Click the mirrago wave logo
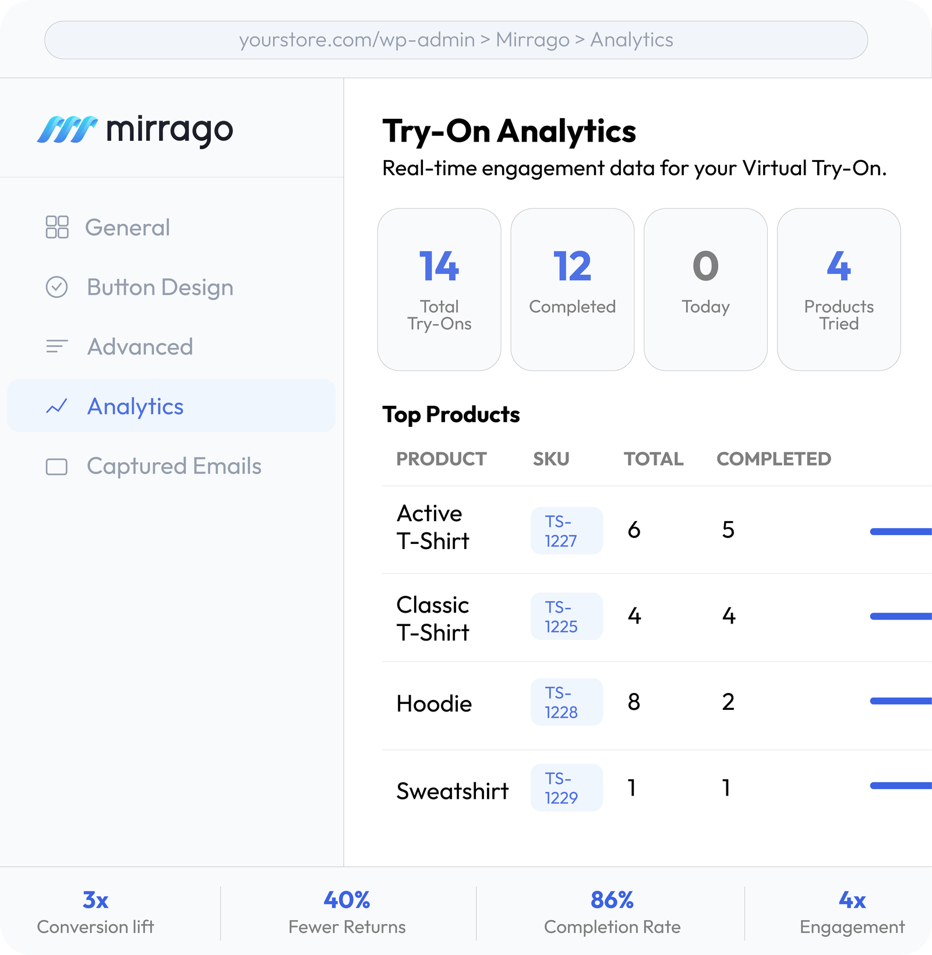Screen dimensions: 932x955 click(x=67, y=129)
